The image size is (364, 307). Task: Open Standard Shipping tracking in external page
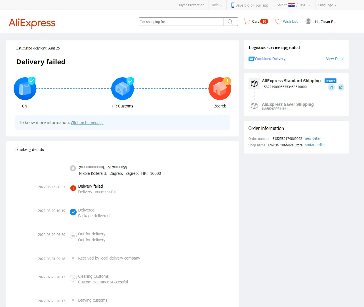341,87
